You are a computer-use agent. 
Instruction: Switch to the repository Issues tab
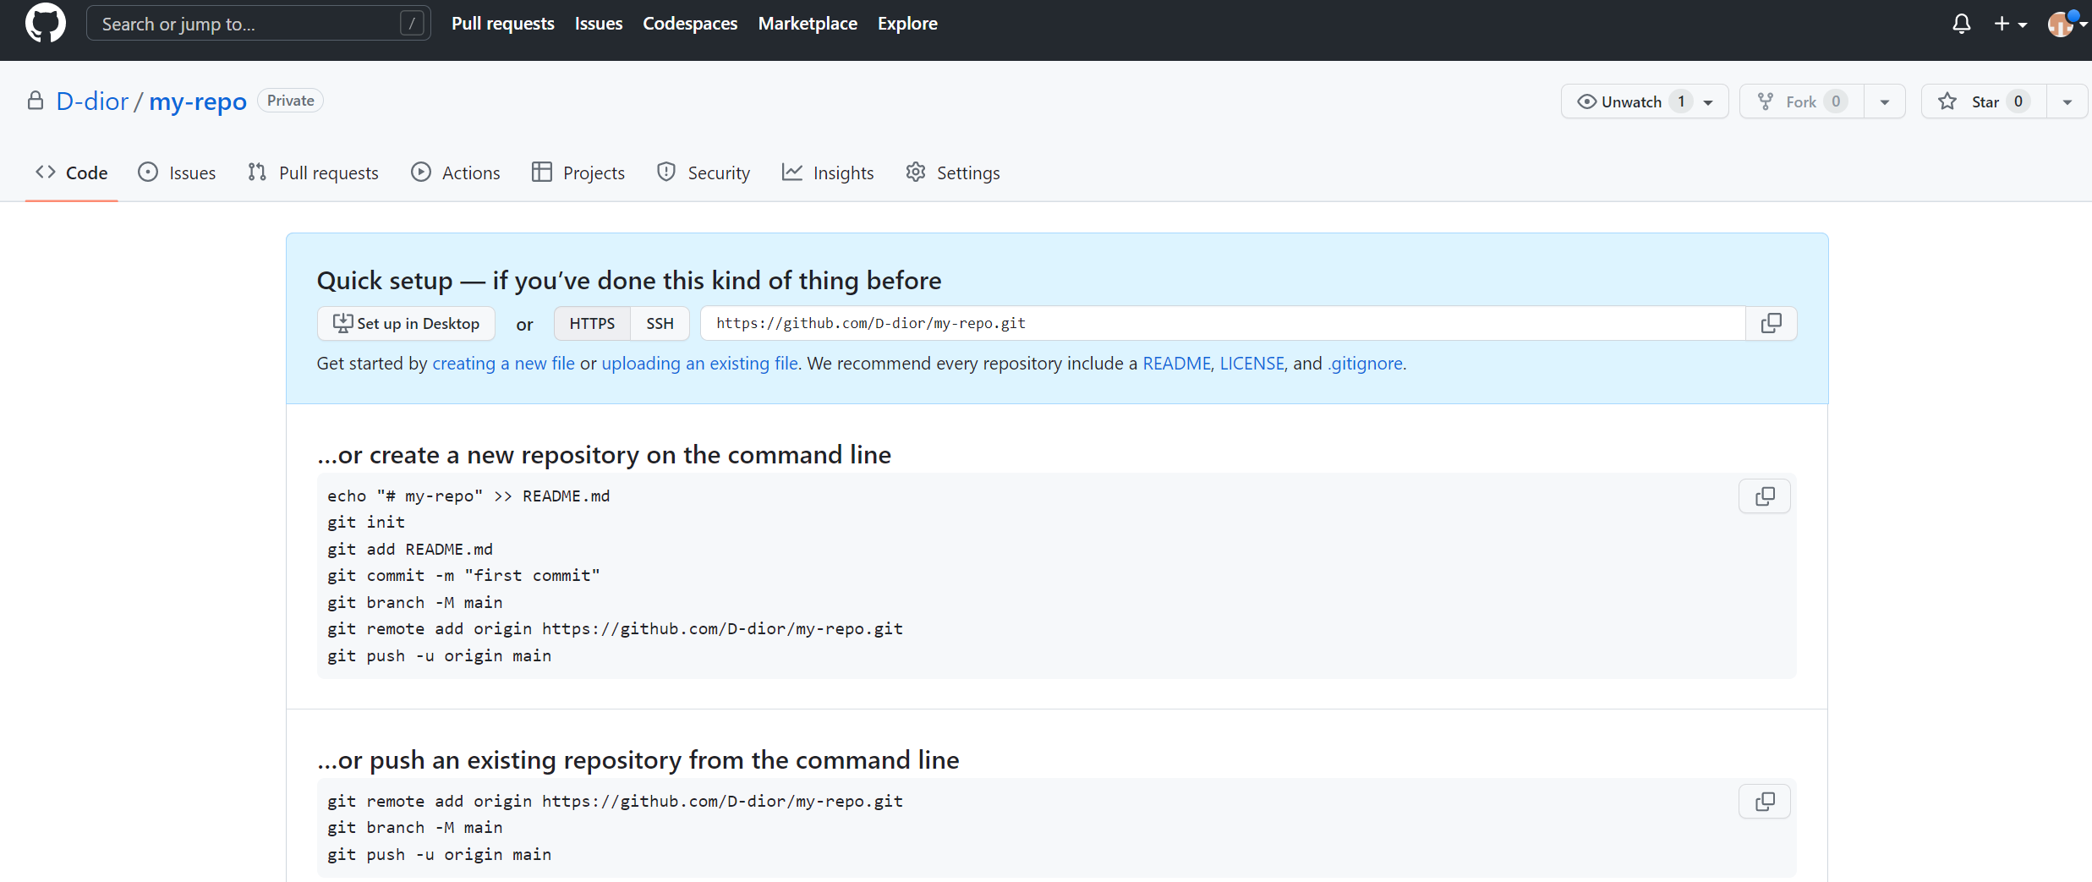click(177, 173)
